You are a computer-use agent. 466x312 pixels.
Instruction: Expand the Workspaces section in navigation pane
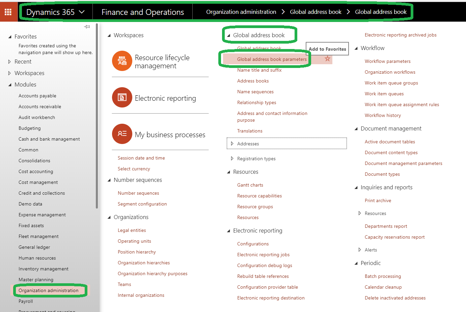coord(10,73)
